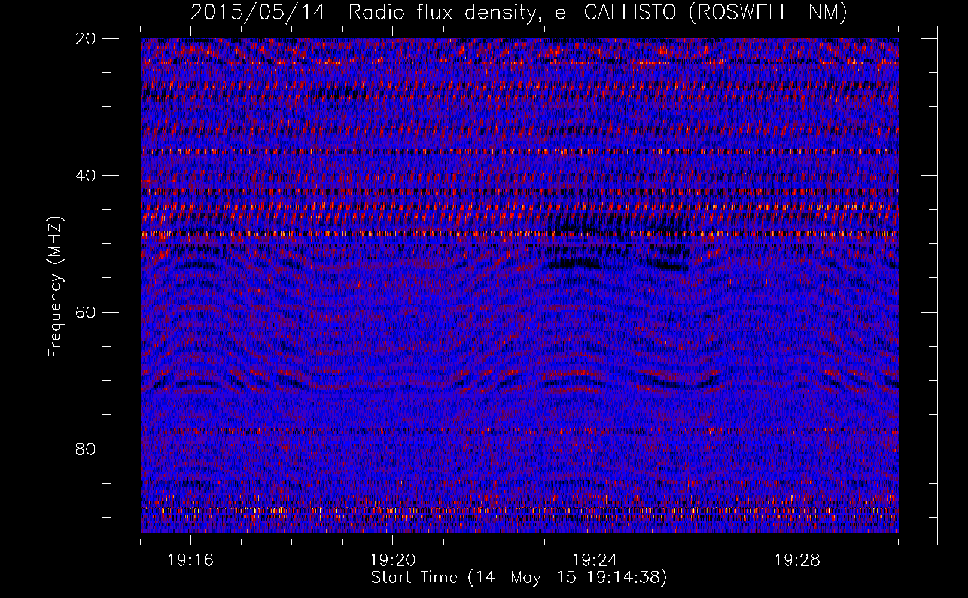Click the 19:24 time tick label
Image resolution: width=968 pixels, height=598 pixels.
tap(595, 560)
